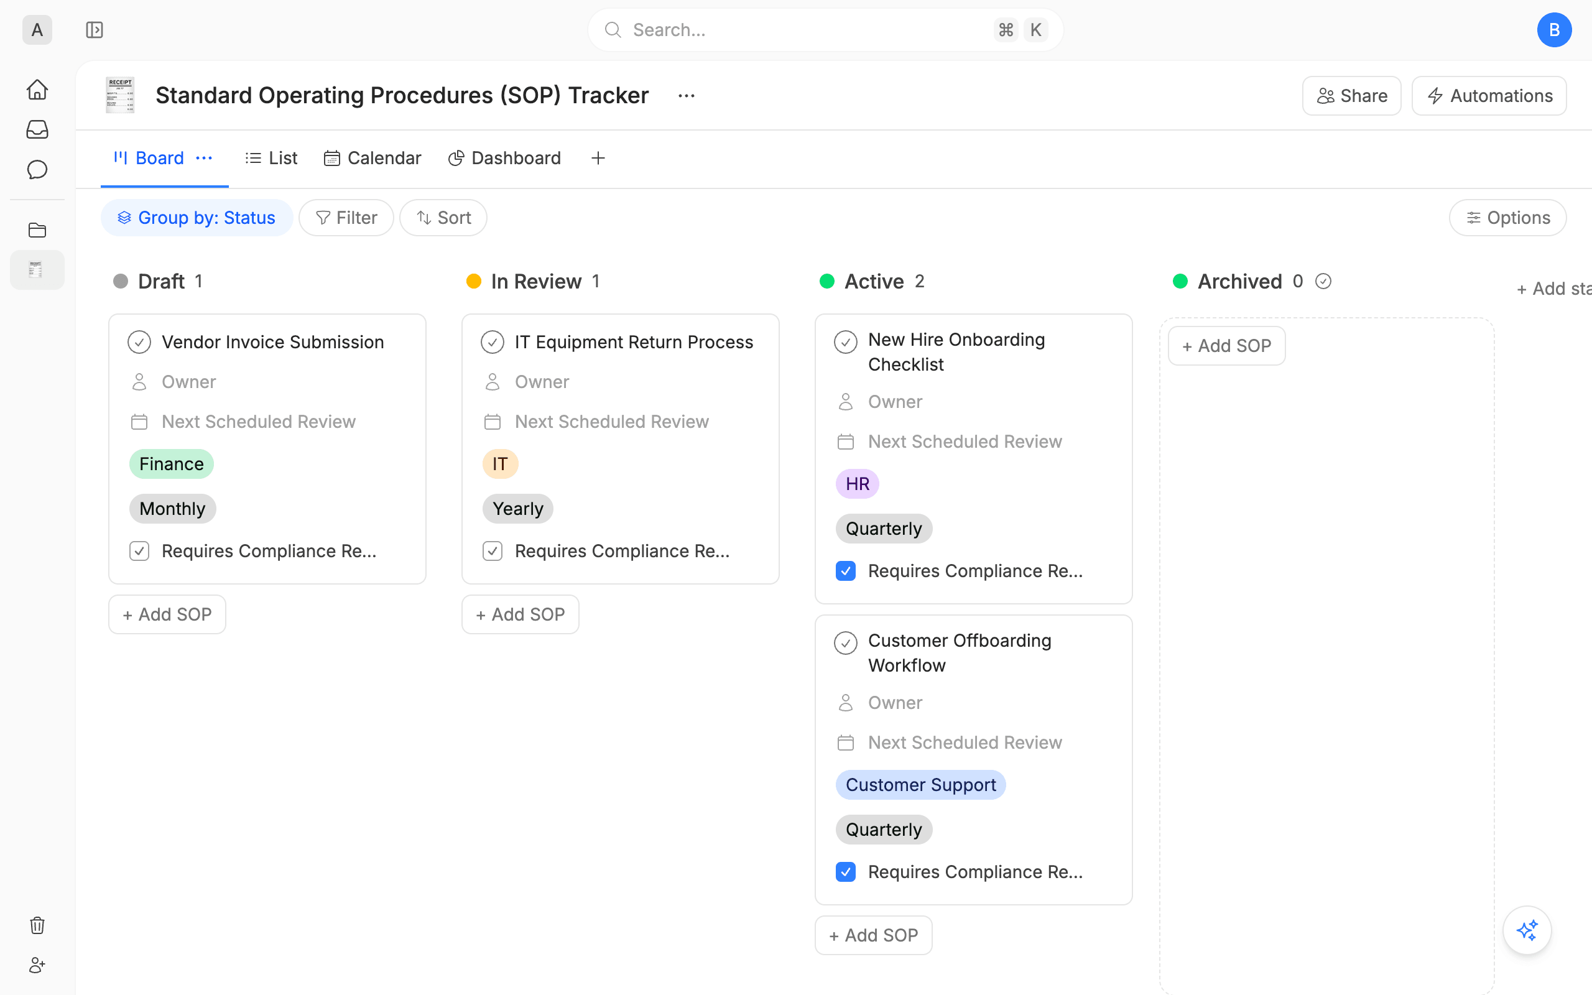Screen dimensions: 1592x995
Task: Add SOP in the Draft column
Action: [x=167, y=614]
